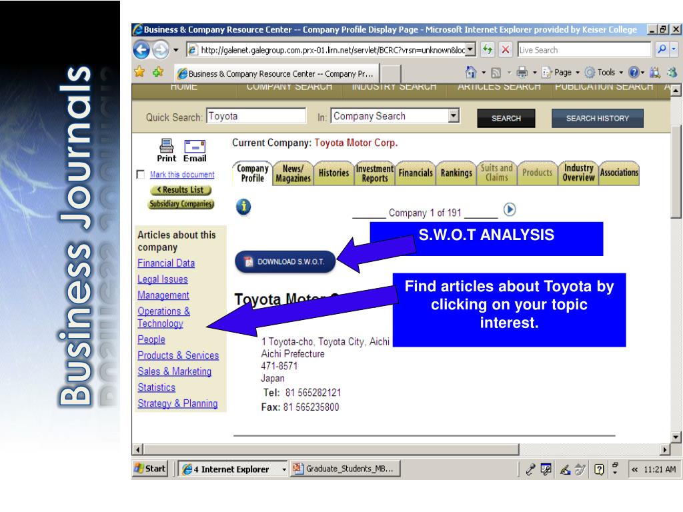Click the vertical scrollbar down arrow
Image resolution: width=683 pixels, height=512 pixels.
click(x=676, y=437)
